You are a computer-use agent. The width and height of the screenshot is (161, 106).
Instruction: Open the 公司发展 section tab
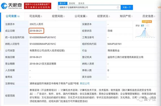[81, 16]
